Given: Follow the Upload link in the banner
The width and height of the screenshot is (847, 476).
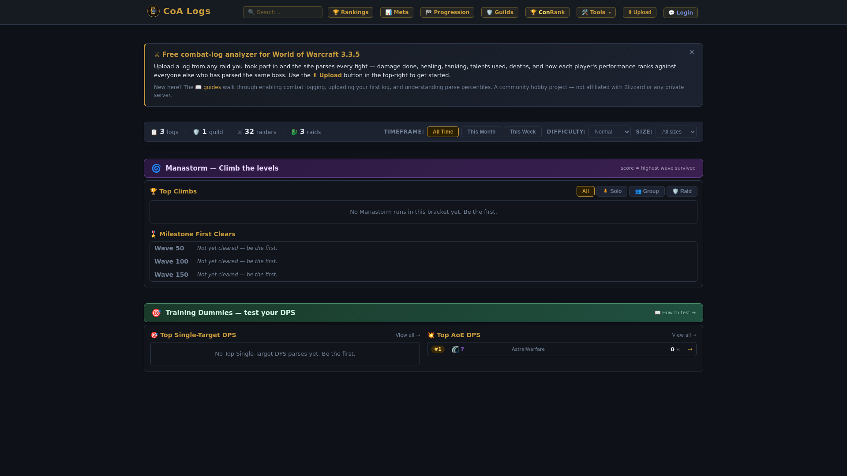Looking at the screenshot, I should tap(327, 75).
